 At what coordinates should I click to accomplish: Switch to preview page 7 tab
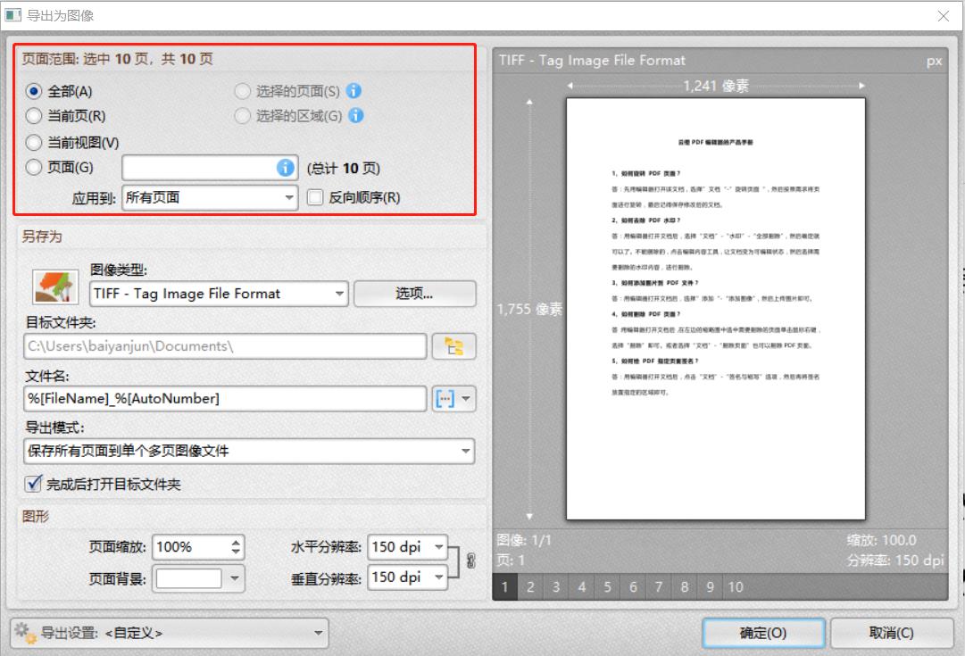click(x=659, y=587)
